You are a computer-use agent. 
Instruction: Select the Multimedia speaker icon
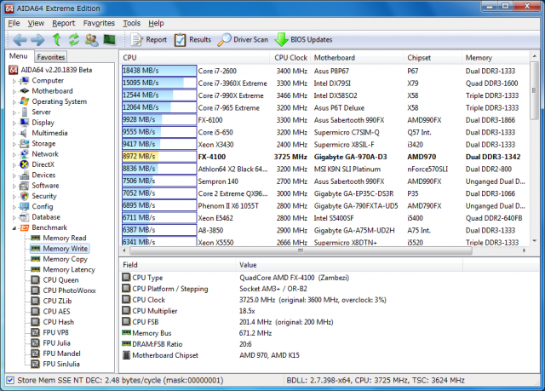click(24, 133)
